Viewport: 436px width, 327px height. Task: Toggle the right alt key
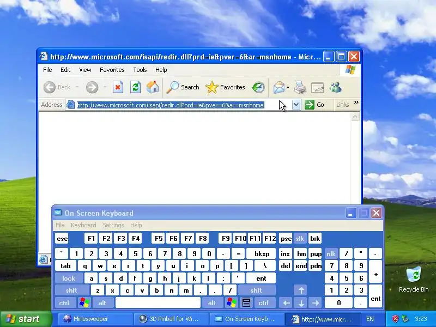pos(211,303)
